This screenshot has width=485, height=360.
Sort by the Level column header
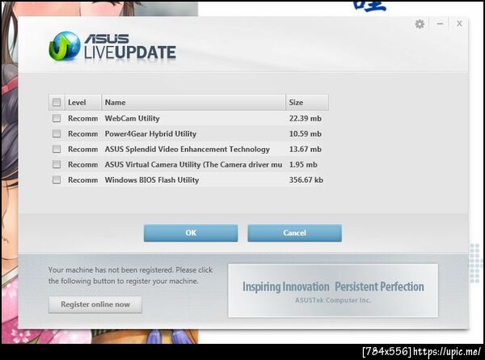pos(83,103)
